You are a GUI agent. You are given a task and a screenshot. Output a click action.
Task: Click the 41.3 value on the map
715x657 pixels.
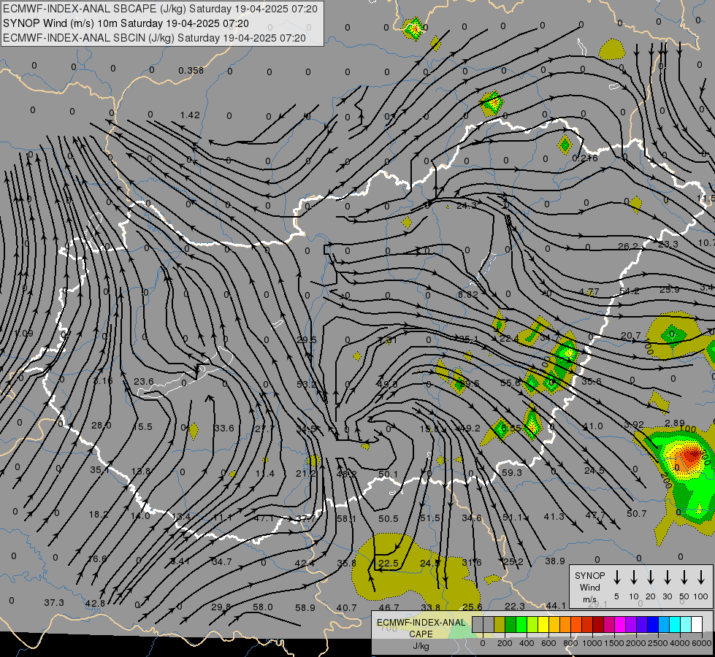554,516
